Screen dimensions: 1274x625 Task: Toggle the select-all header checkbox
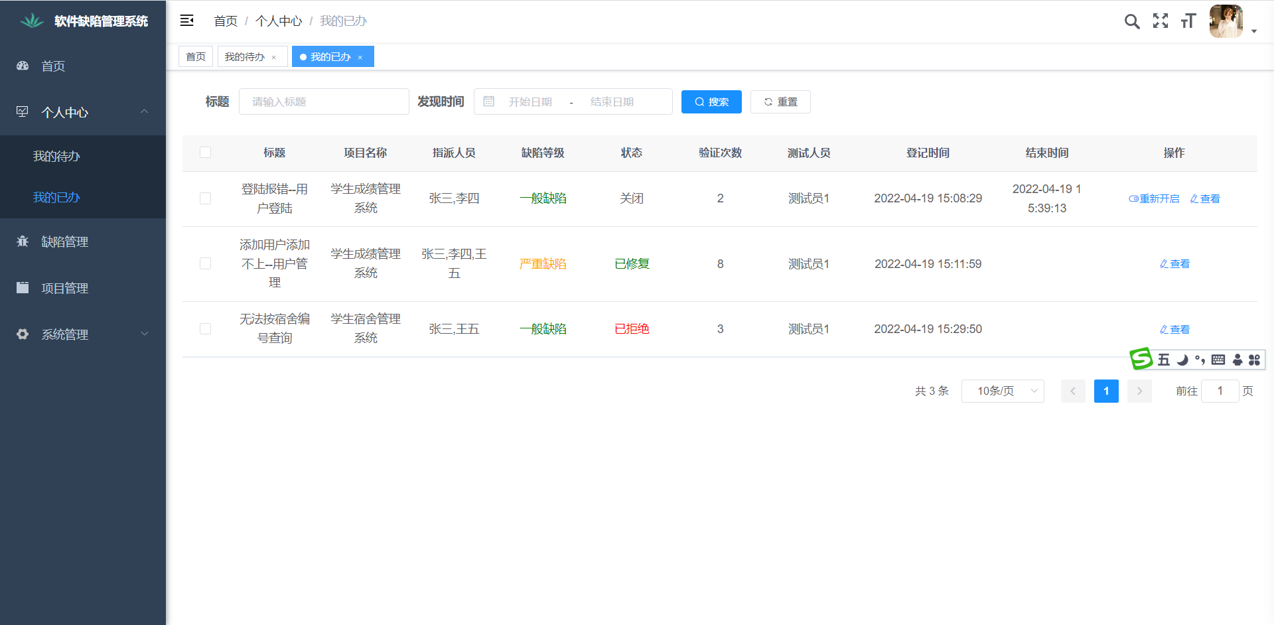[x=206, y=153]
